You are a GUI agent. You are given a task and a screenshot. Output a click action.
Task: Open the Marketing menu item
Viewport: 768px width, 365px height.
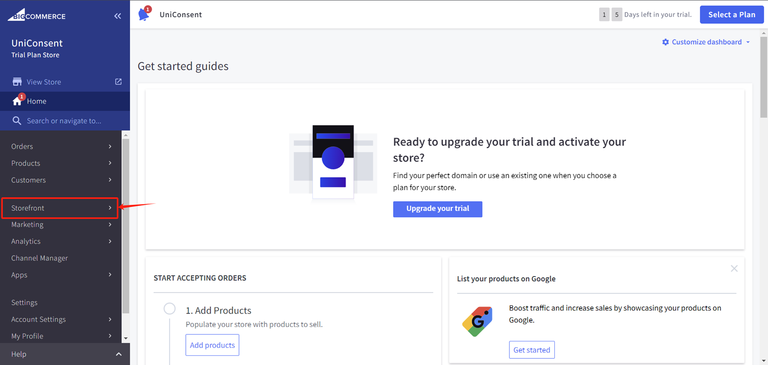(61, 224)
